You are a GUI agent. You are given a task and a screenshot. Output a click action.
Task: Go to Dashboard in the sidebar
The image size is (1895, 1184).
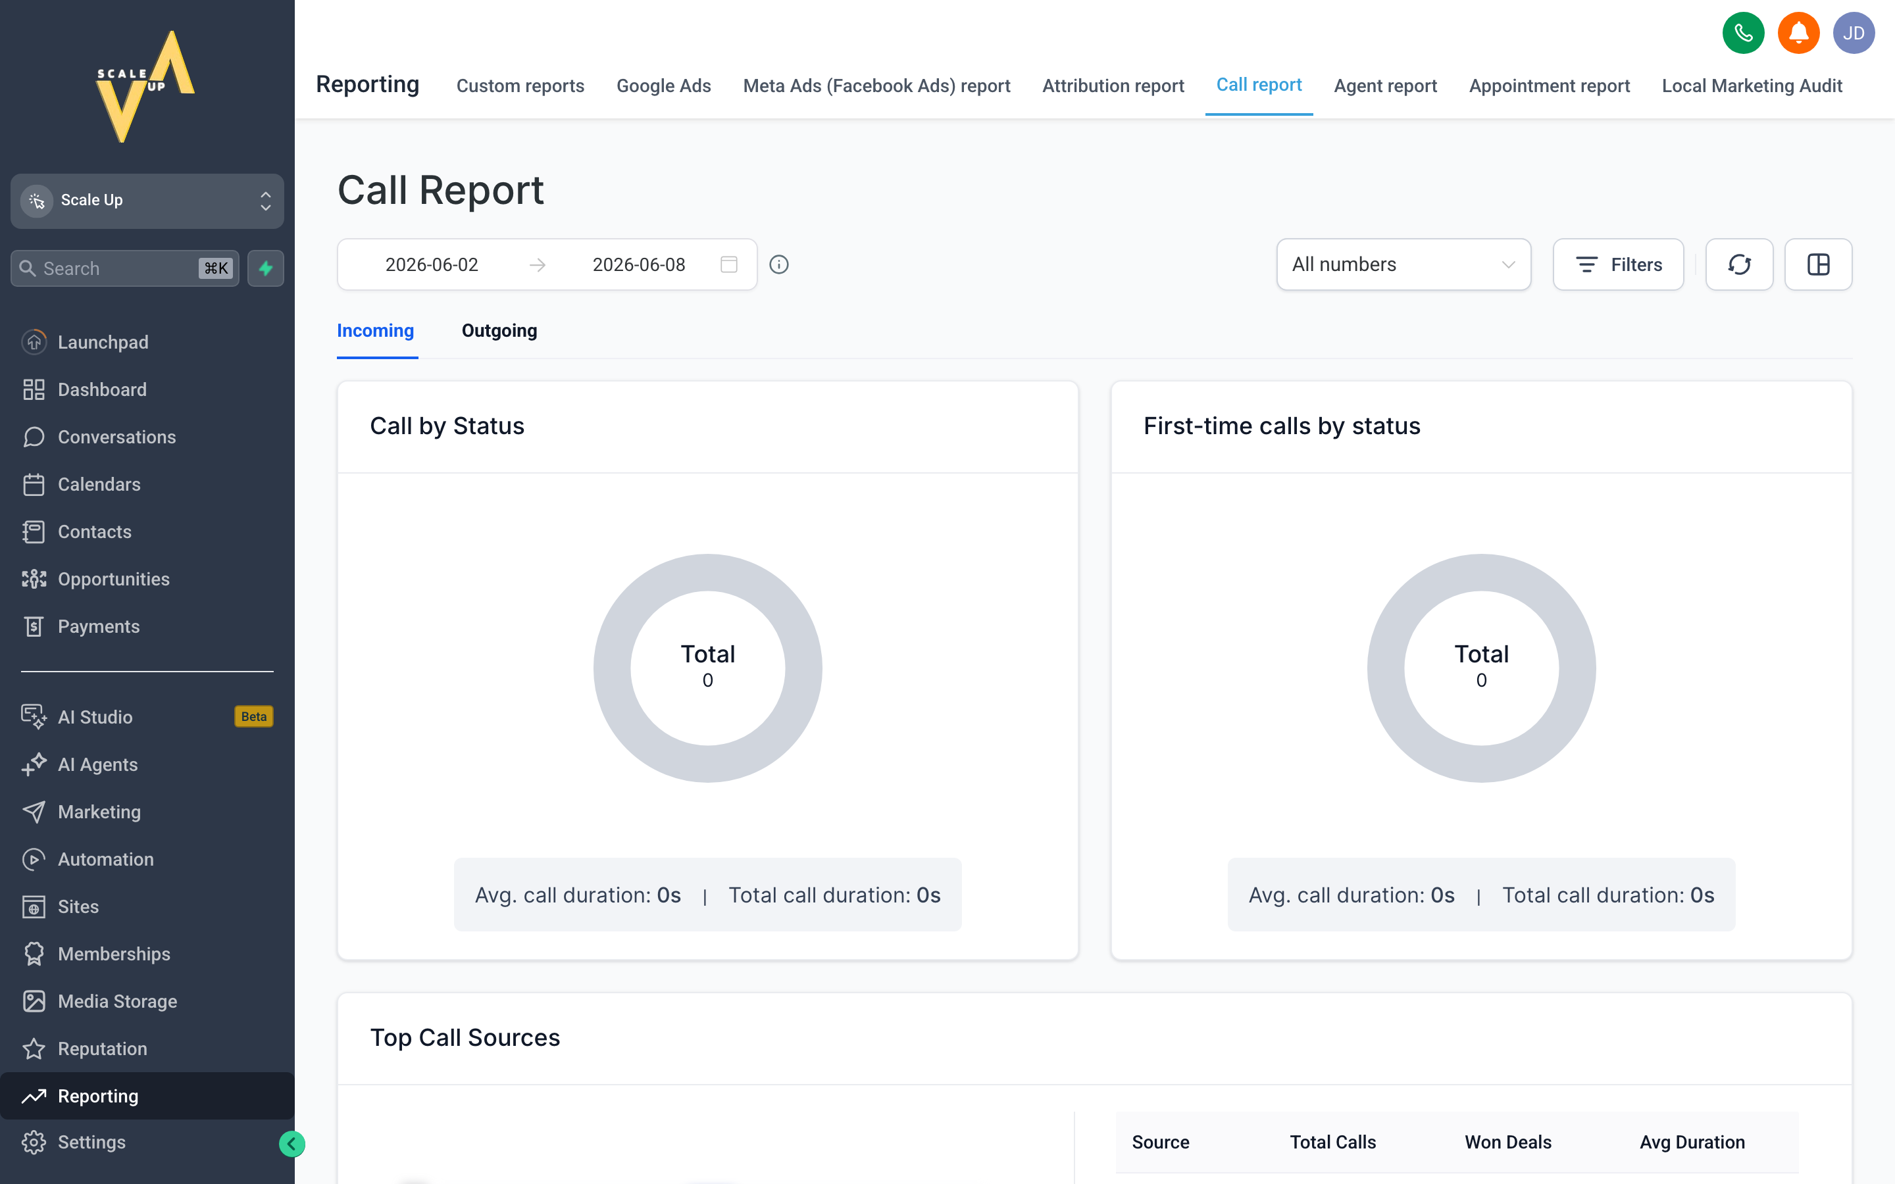(147, 389)
